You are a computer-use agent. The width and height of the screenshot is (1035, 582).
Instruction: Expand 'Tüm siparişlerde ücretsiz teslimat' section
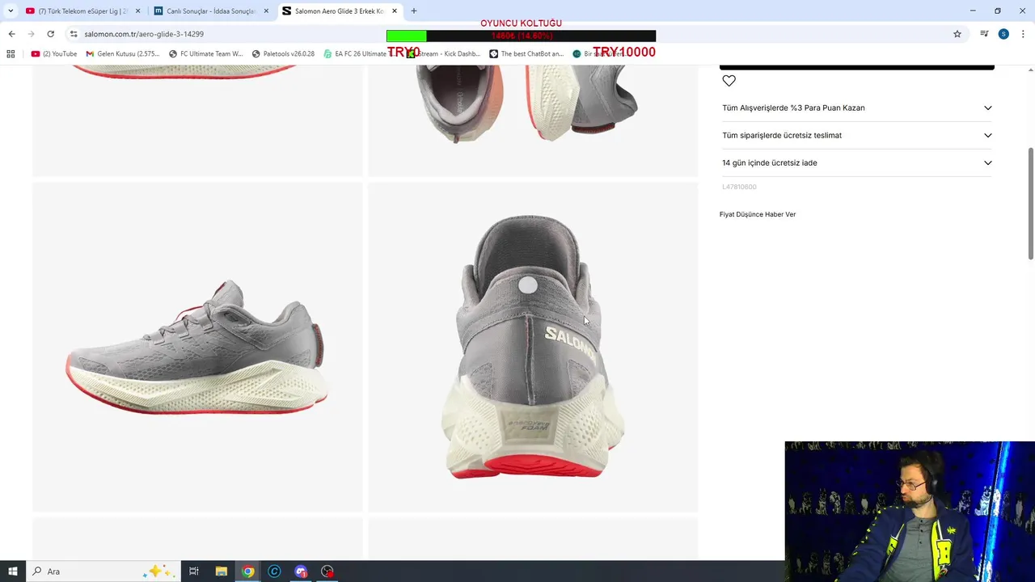pyautogui.click(x=856, y=135)
